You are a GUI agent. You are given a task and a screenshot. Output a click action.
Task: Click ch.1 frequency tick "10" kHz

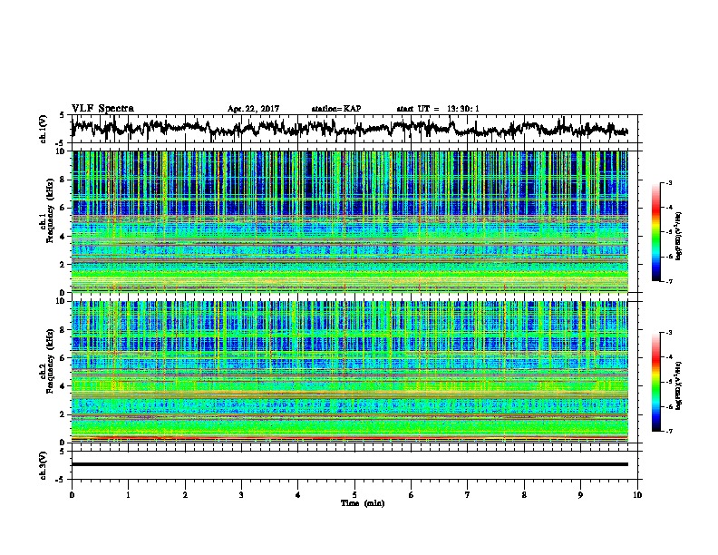63,151
